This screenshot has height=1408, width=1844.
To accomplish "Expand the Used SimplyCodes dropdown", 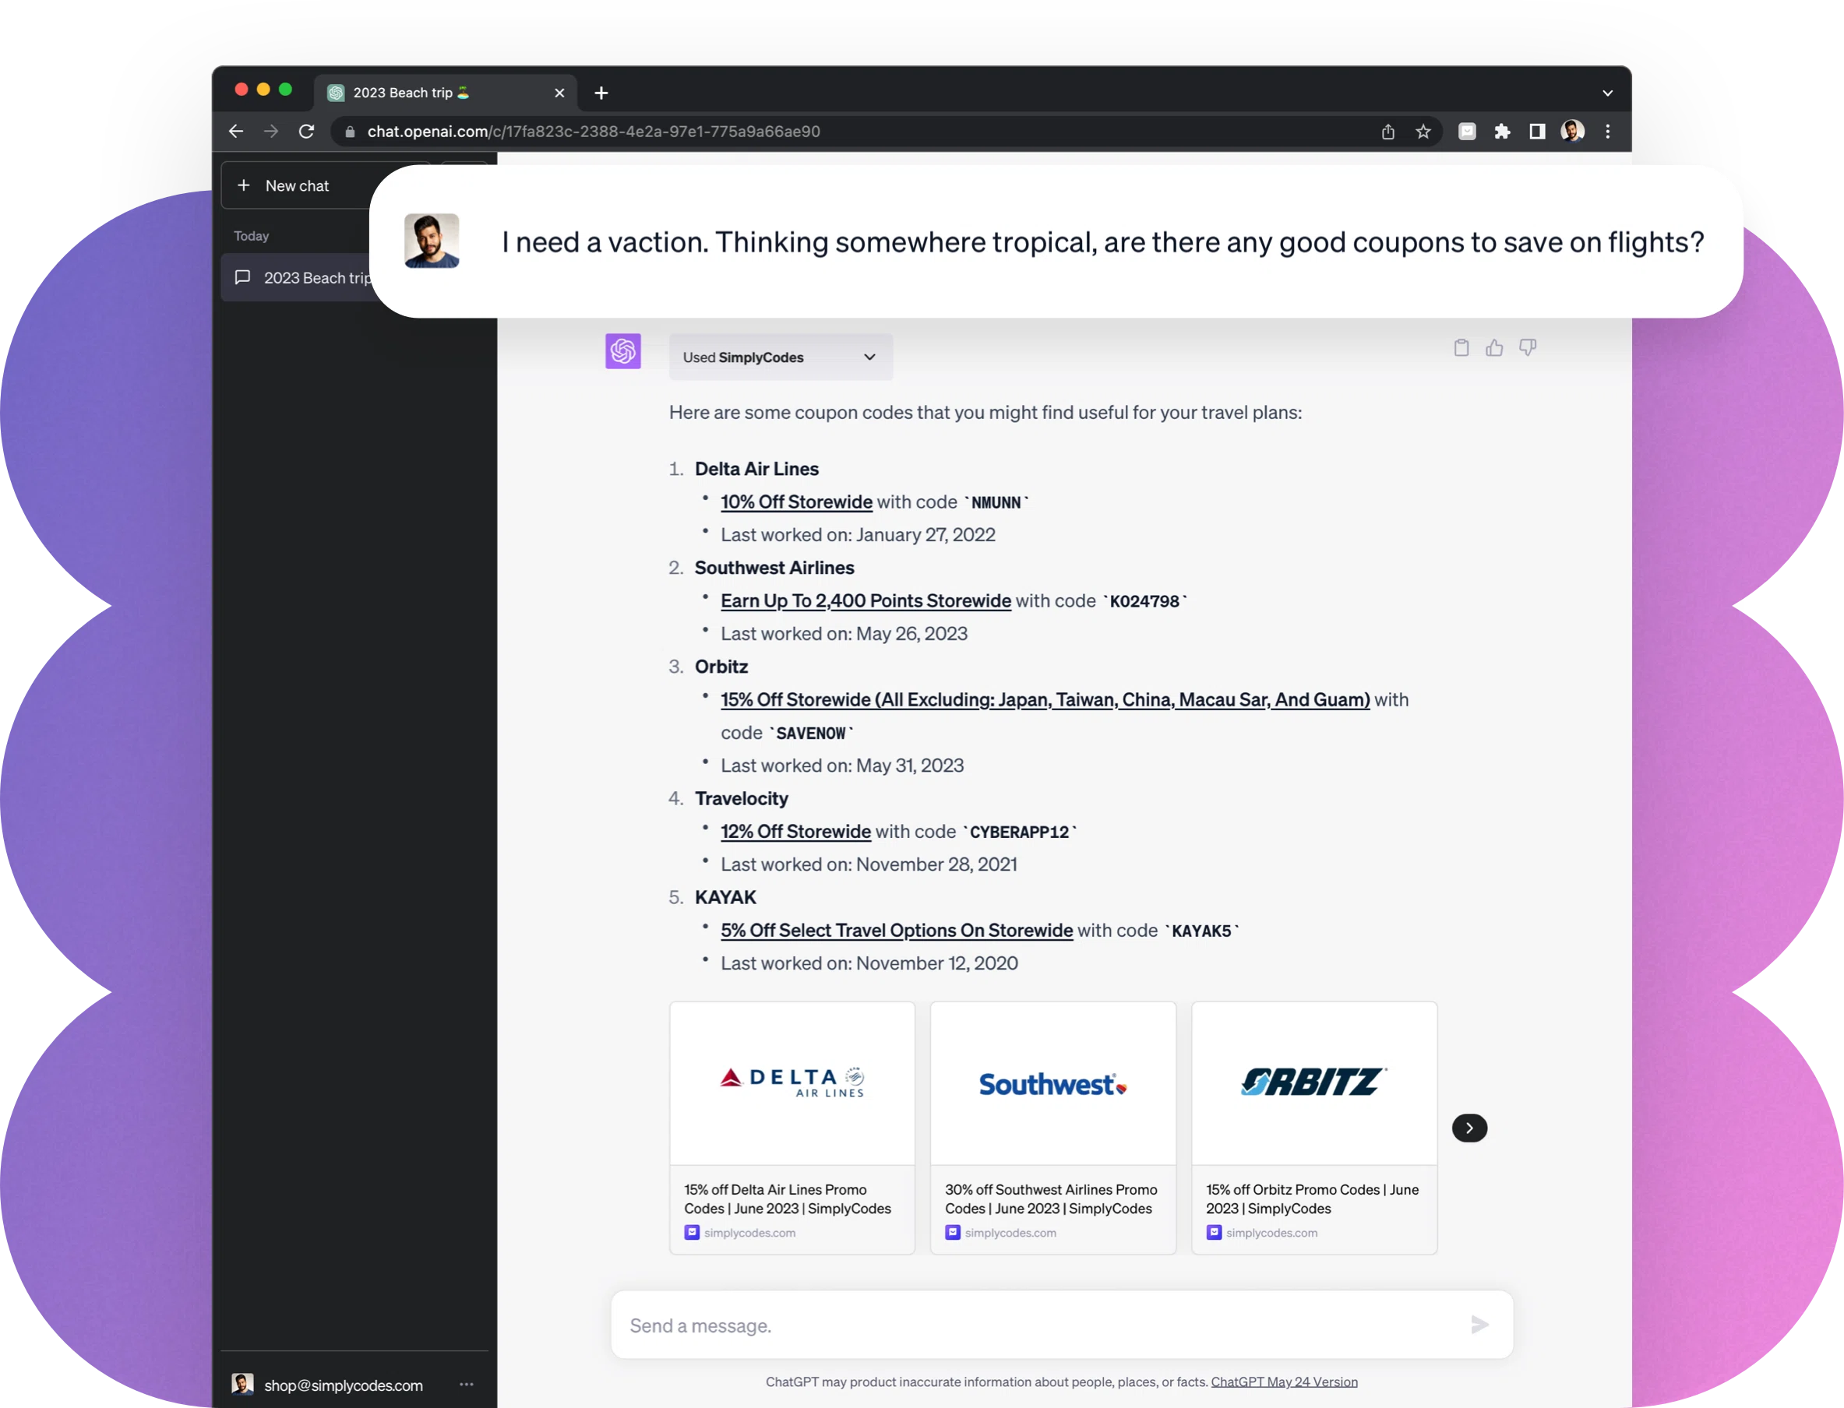I will point(781,357).
